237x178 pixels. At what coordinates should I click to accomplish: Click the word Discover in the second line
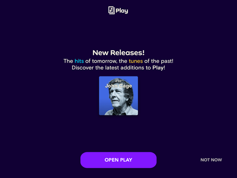[x=83, y=68]
